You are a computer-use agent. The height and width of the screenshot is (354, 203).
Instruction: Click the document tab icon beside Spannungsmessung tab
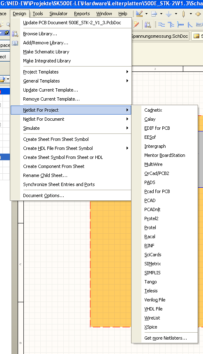[x=196, y=36]
